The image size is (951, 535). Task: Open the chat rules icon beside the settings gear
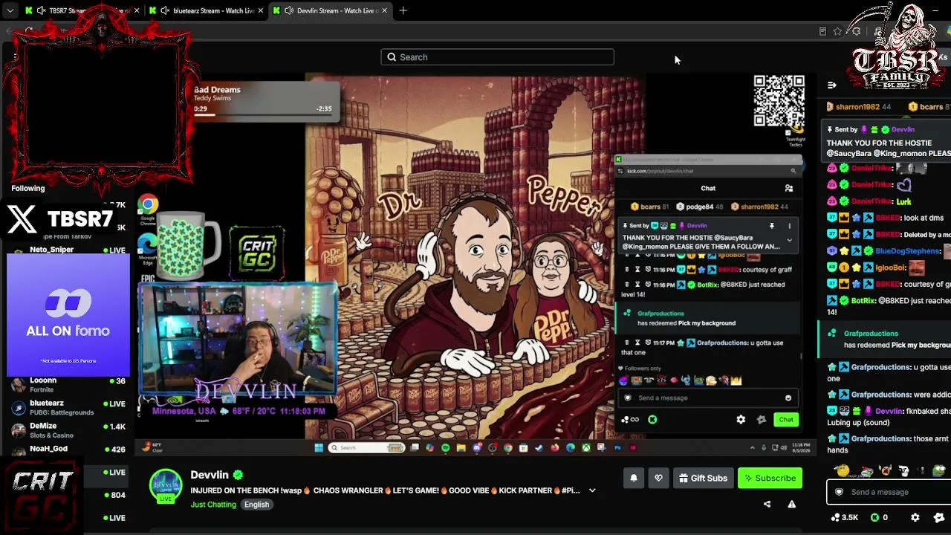point(940,517)
